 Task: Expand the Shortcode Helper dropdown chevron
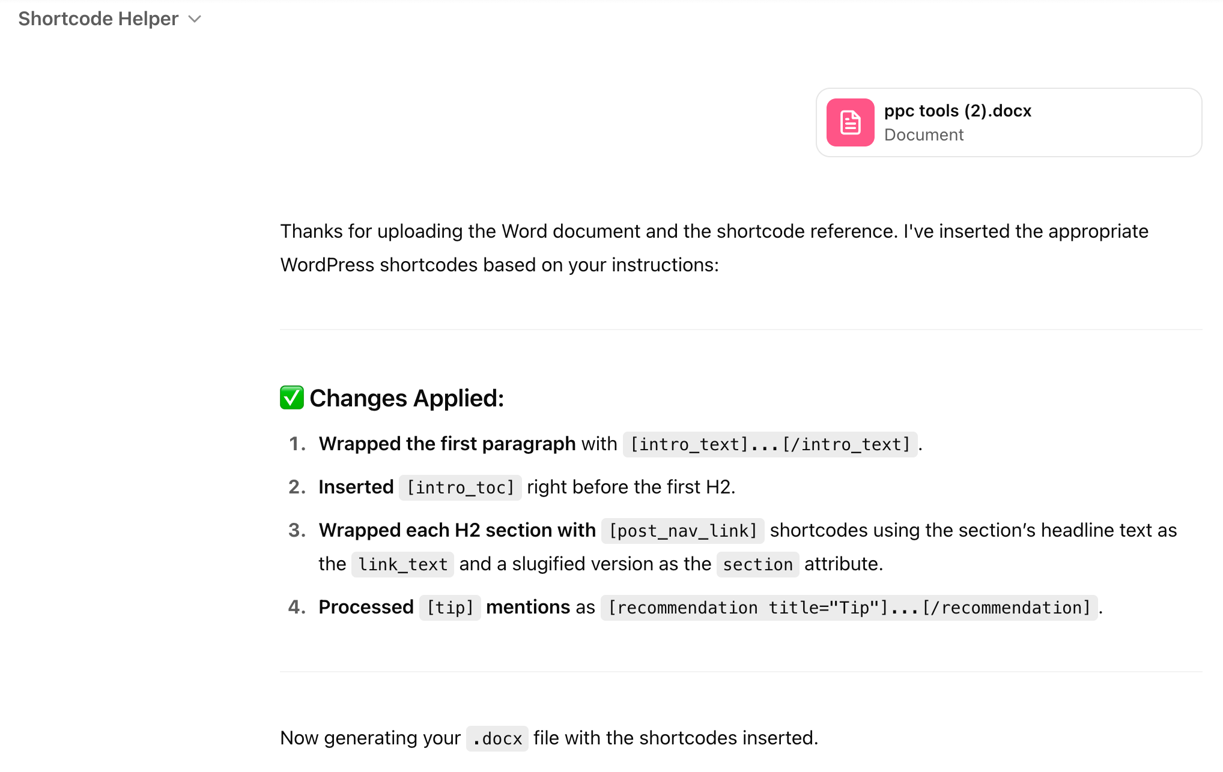point(193,19)
